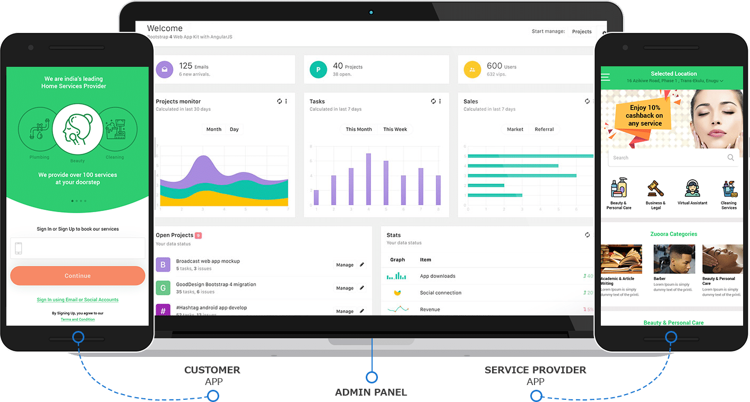Click the search magnifier icon

pyautogui.click(x=731, y=158)
